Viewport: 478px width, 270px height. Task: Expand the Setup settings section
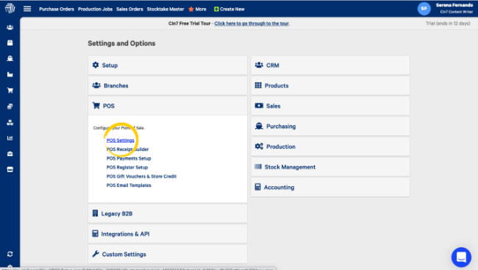(x=168, y=65)
